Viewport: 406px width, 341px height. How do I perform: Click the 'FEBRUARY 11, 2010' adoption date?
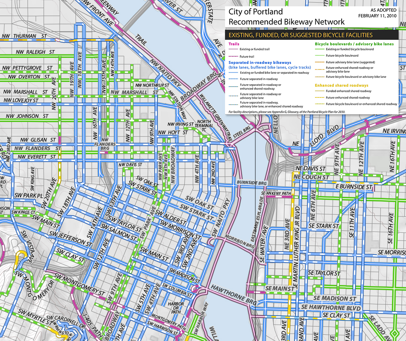(x=377, y=16)
